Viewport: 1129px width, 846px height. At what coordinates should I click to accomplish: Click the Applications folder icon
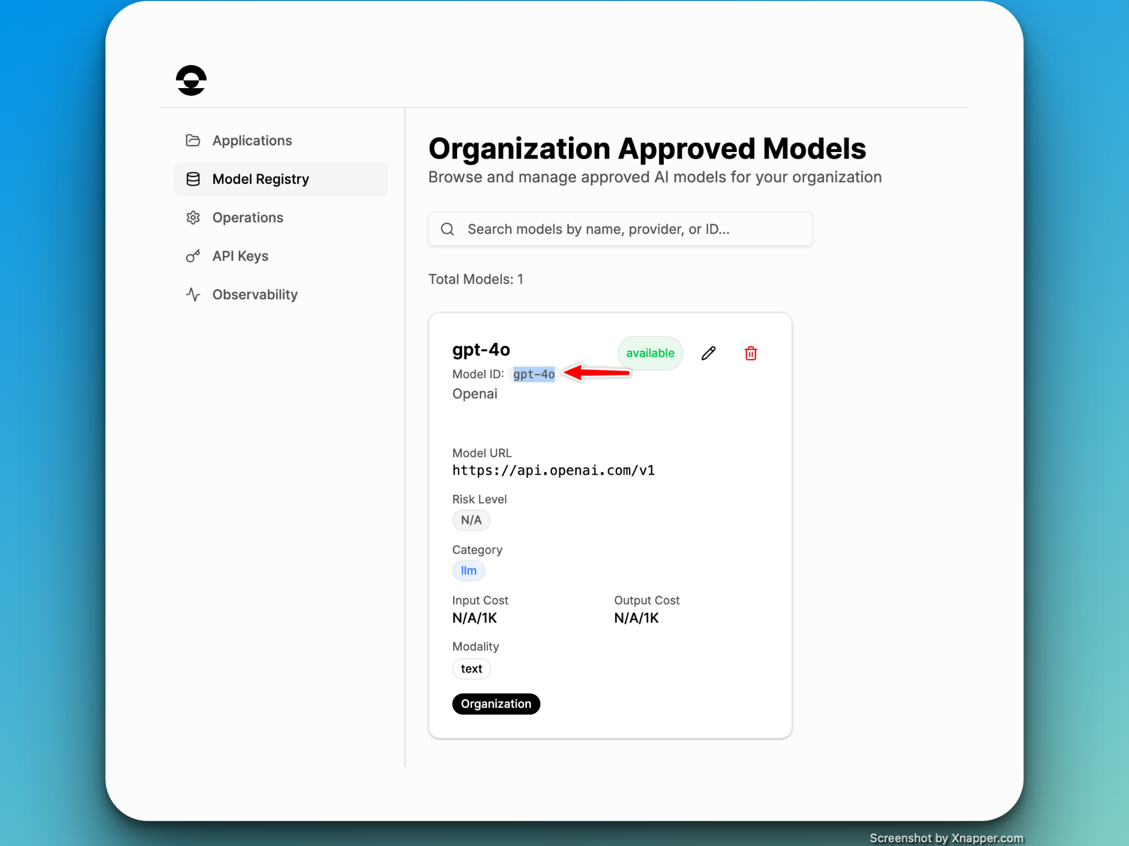click(x=193, y=140)
